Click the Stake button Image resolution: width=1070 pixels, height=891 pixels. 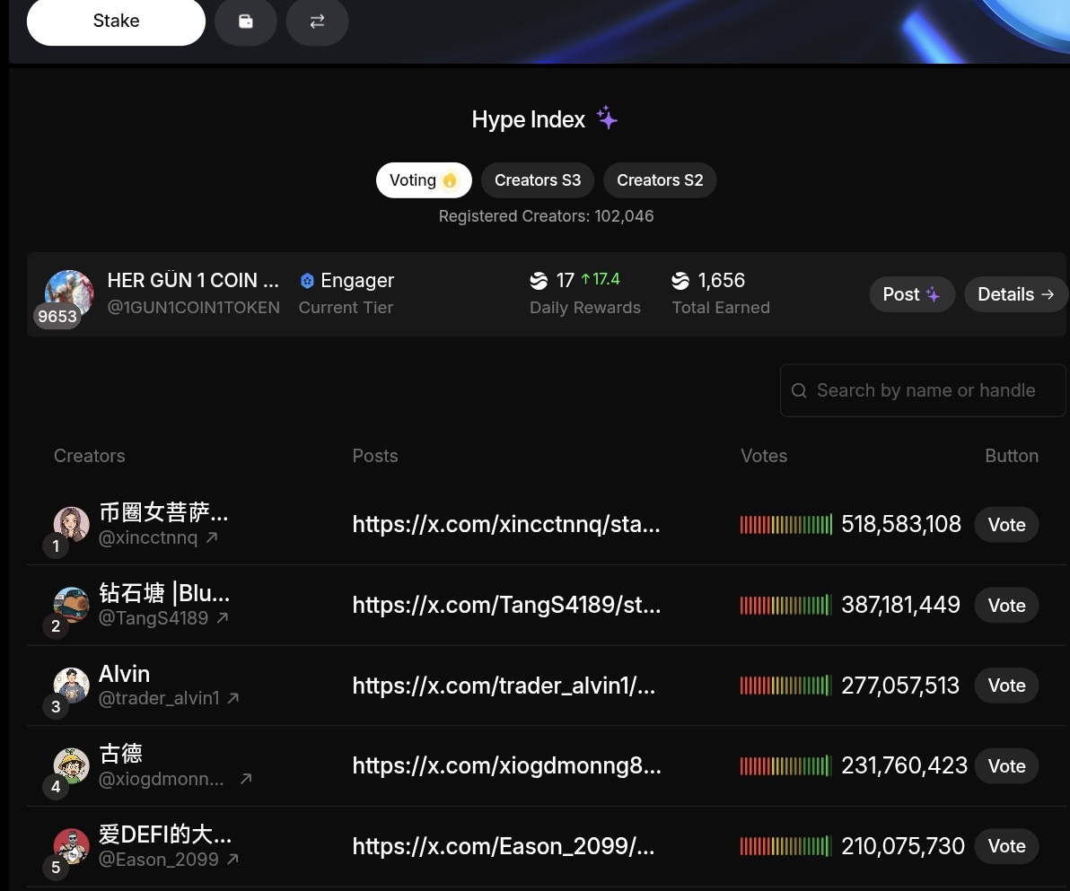tap(115, 21)
